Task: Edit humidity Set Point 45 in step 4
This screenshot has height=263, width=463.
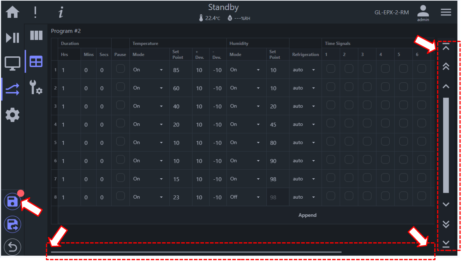Action: pyautogui.click(x=278, y=124)
